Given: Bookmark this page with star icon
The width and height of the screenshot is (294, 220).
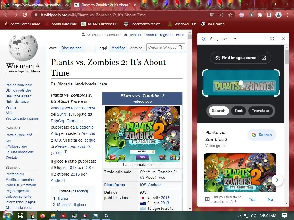Looking at the screenshot, I should pos(230,15).
